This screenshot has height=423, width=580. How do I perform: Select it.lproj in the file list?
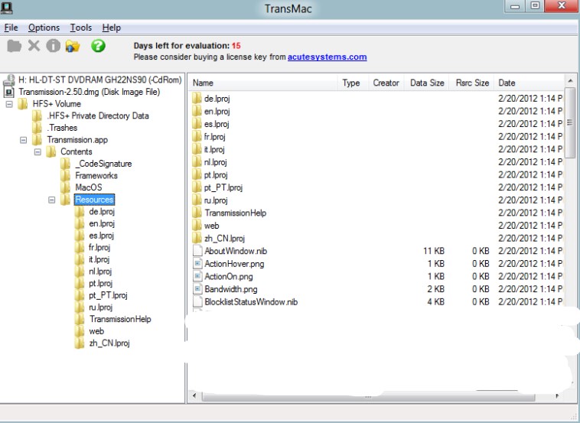[x=214, y=149]
